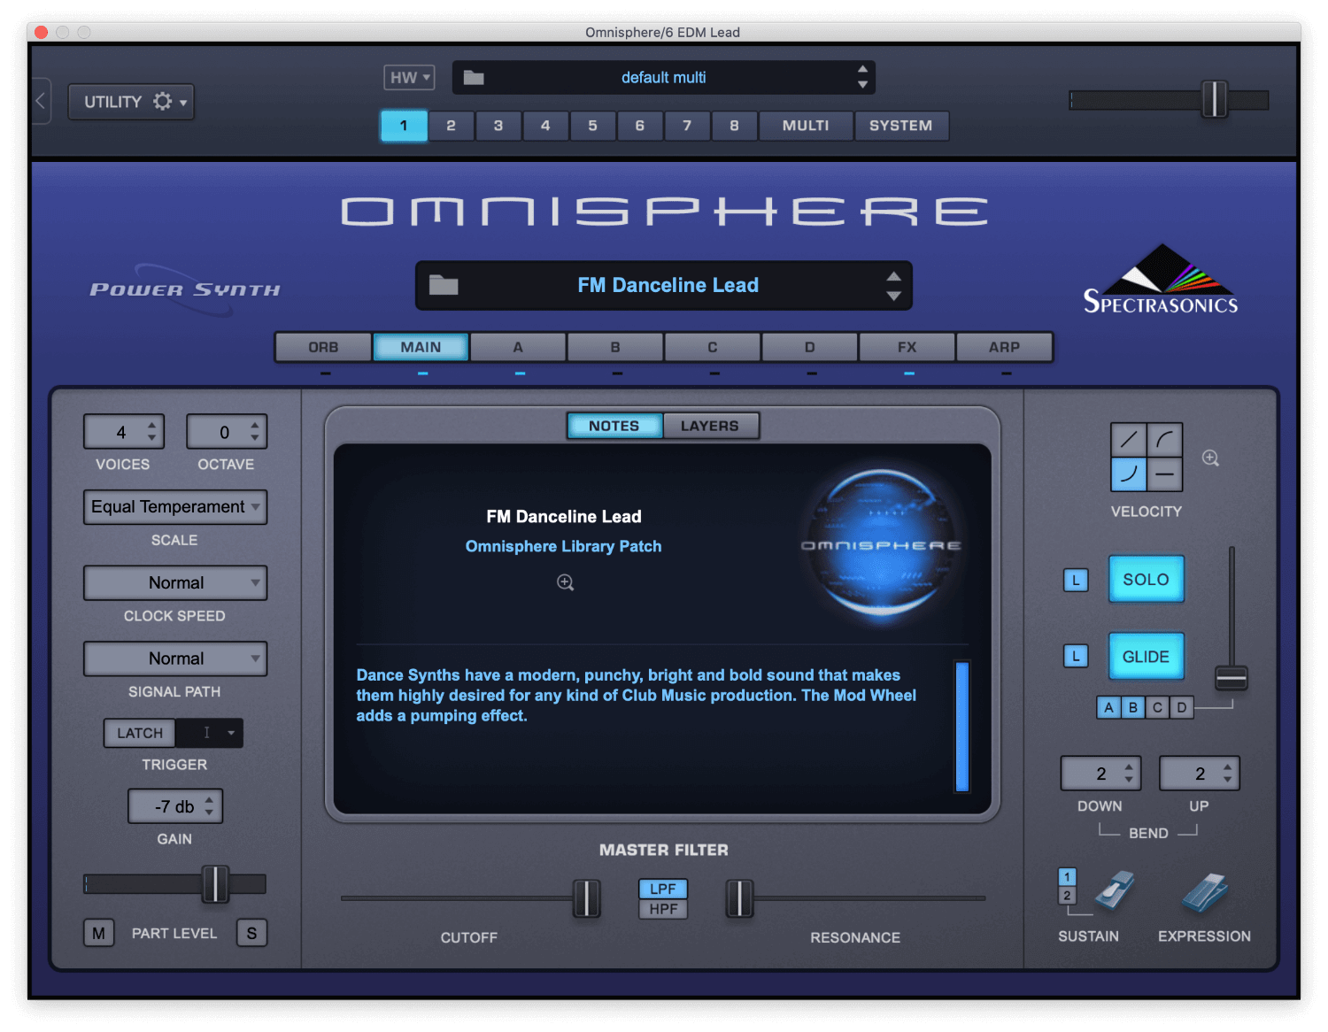Mute the part with M button
The height and width of the screenshot is (1032, 1328).
(x=98, y=933)
